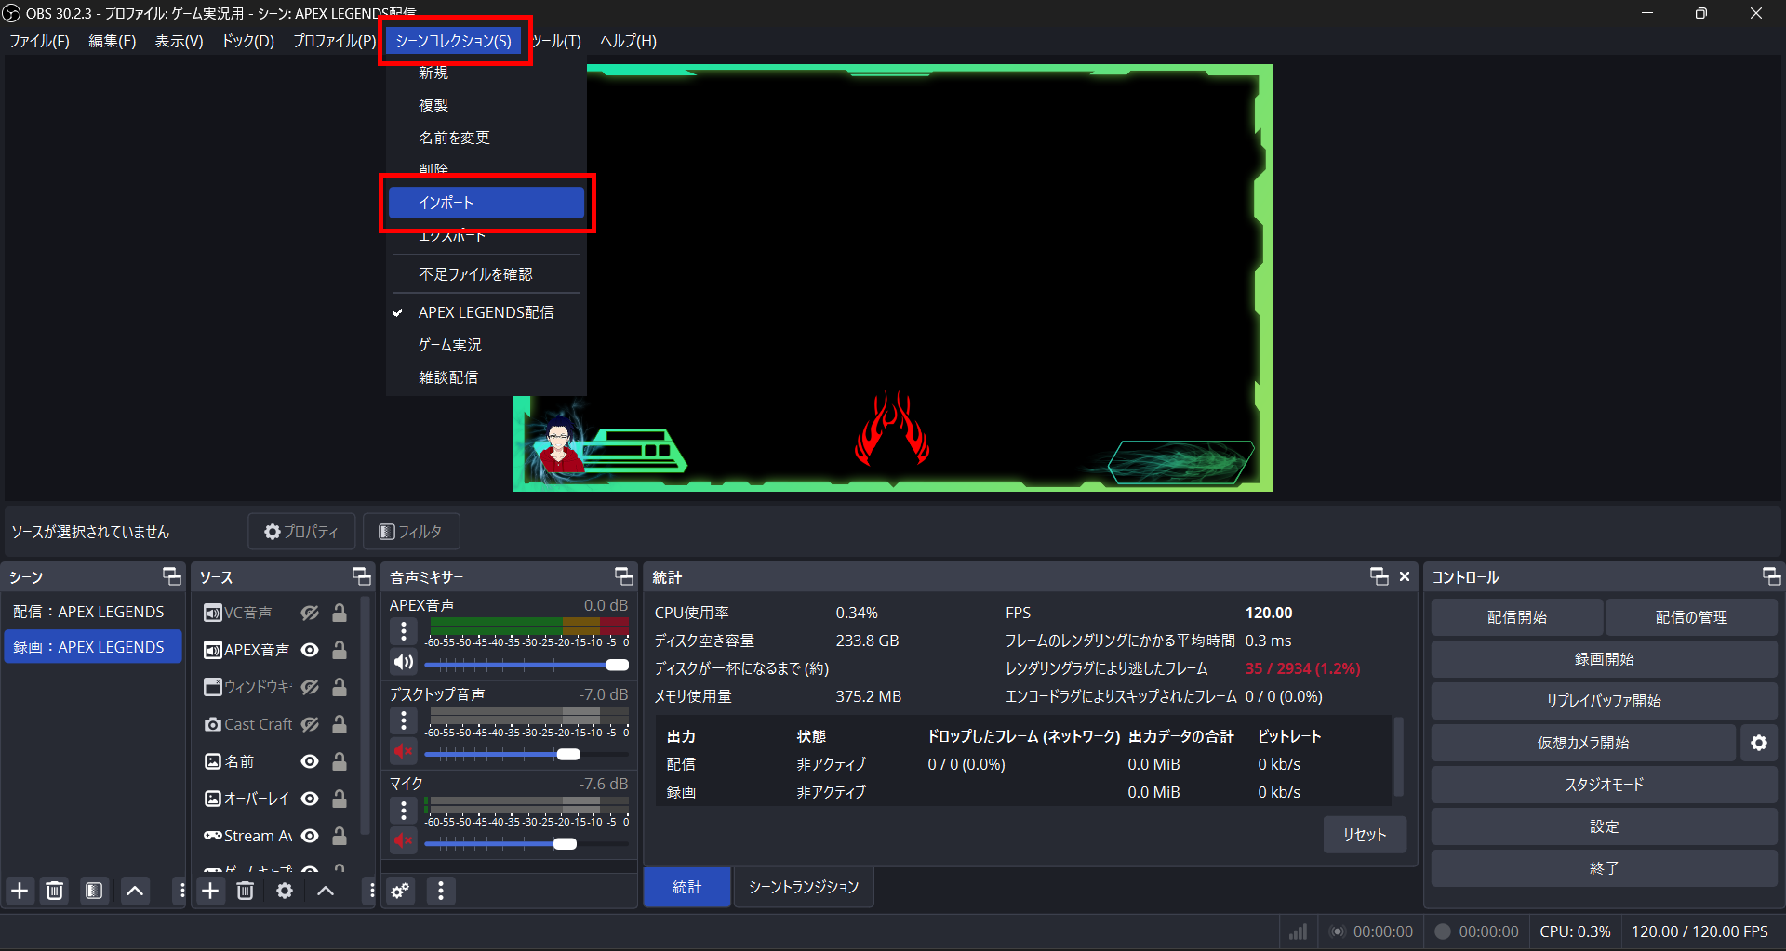Click 録画開始 button
The image size is (1786, 951).
[1605, 659]
